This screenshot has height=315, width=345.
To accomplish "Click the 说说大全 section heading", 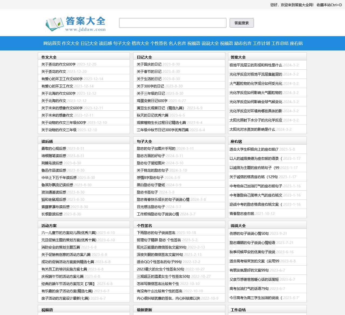I will [238, 226].
